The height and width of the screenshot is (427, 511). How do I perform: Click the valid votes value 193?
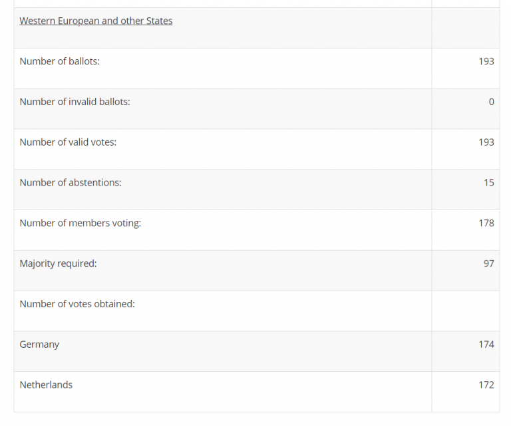(486, 142)
